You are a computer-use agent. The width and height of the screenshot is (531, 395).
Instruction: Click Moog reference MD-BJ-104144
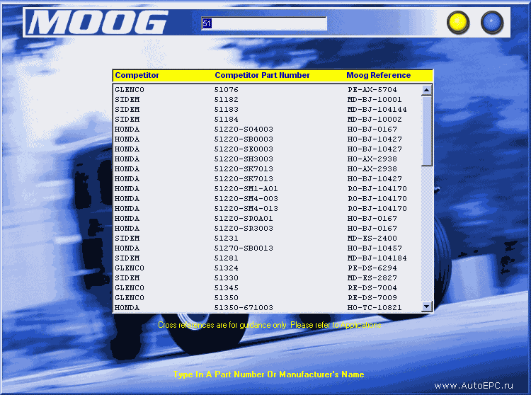click(377, 109)
